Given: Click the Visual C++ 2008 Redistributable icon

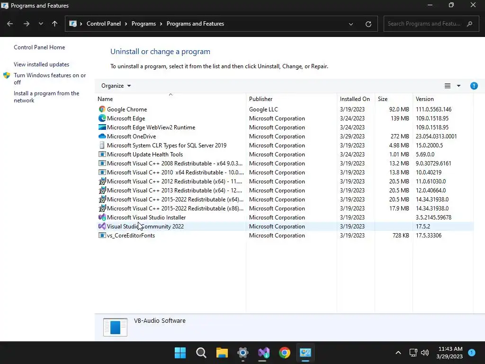Looking at the screenshot, I should click(x=102, y=163).
